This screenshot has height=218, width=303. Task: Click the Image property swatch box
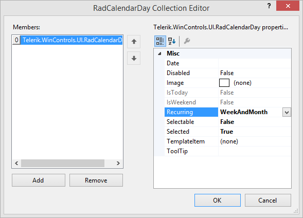(x=224, y=83)
